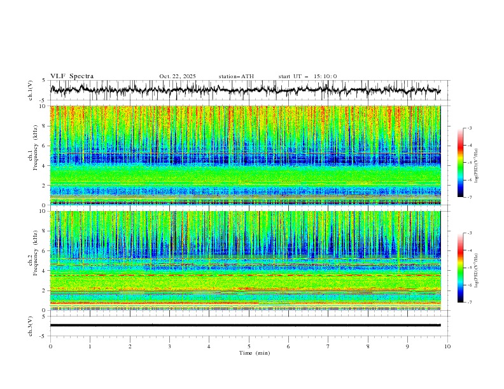Click the time axis tick label '0'

[x=50, y=346]
